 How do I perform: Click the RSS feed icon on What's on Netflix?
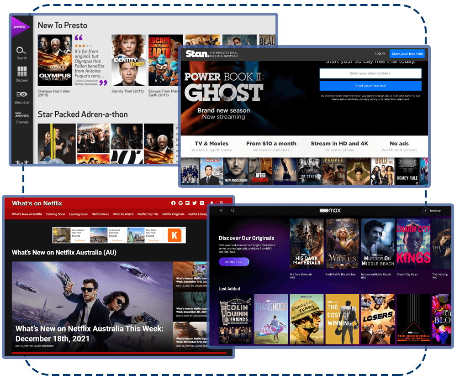(x=202, y=203)
